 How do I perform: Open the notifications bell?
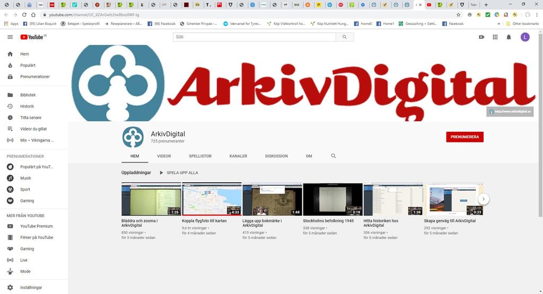pos(509,37)
